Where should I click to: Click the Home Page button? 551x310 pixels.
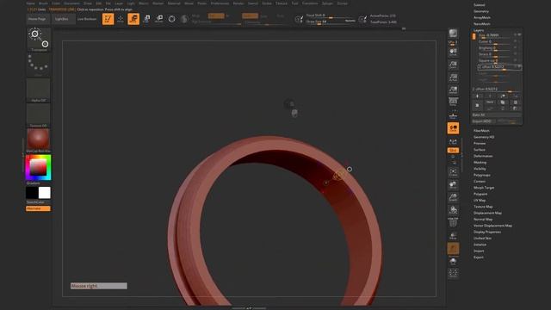[37, 19]
